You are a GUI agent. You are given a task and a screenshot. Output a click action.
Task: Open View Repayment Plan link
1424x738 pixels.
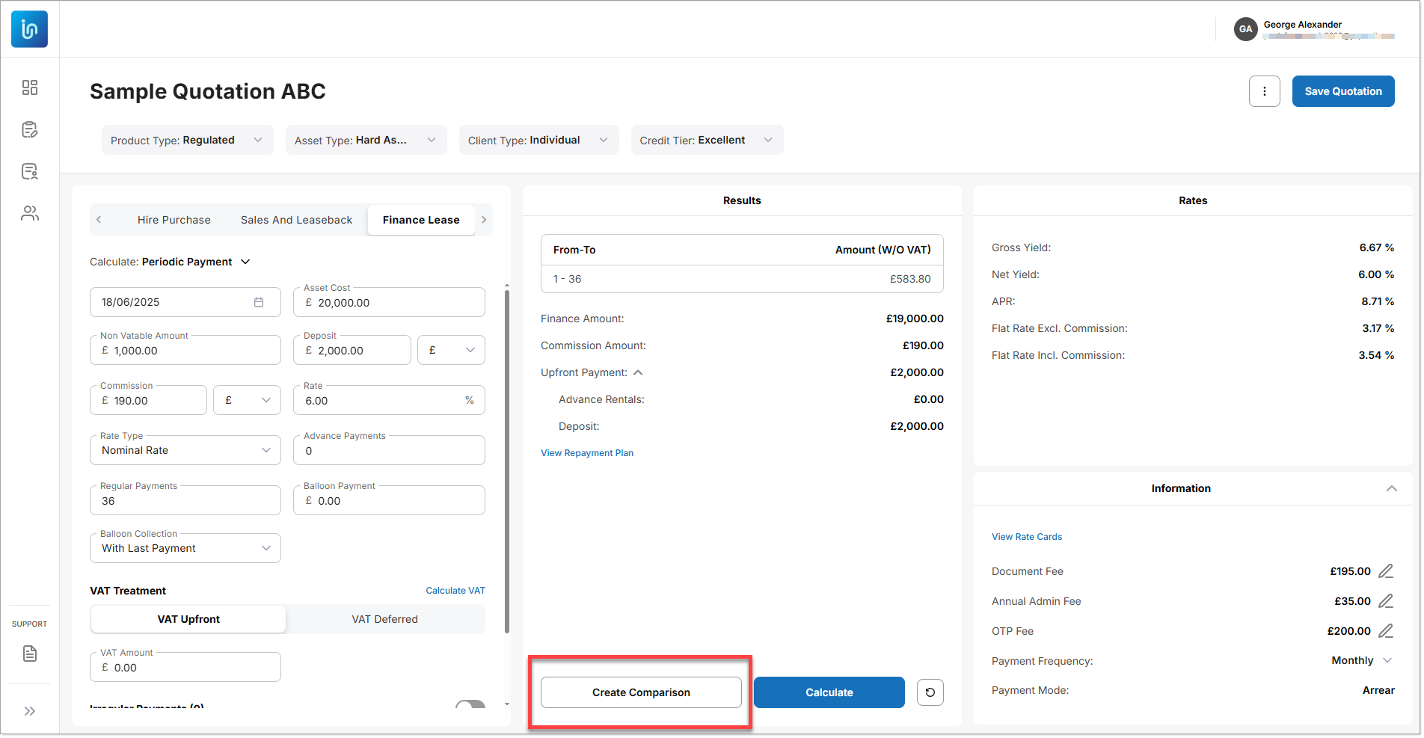pos(587,453)
